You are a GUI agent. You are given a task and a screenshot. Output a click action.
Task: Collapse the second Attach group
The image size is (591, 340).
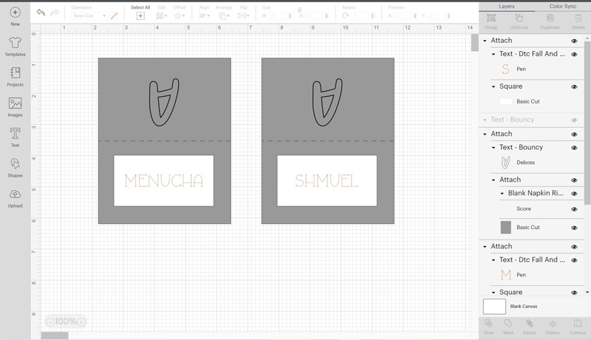pyautogui.click(x=485, y=135)
